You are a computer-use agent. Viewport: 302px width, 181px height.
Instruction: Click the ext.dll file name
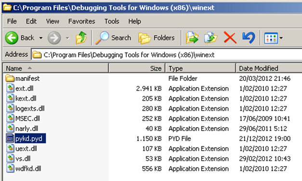[24, 89]
